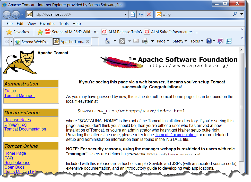Open the Release Notes link
The image size is (251, 182).
(18, 120)
